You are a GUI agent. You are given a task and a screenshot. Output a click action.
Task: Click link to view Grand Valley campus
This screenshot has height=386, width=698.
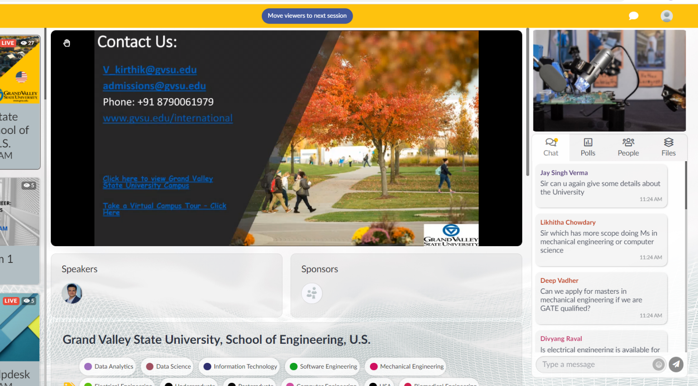coord(158,182)
